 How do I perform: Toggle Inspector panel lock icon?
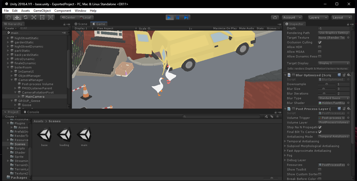348,24
